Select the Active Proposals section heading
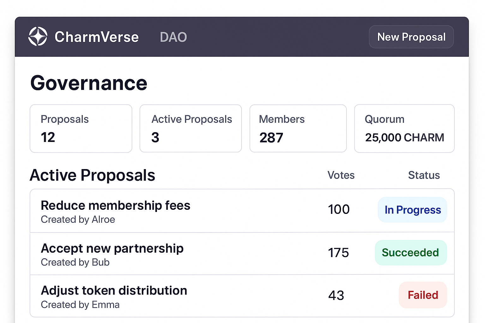 pyautogui.click(x=92, y=175)
